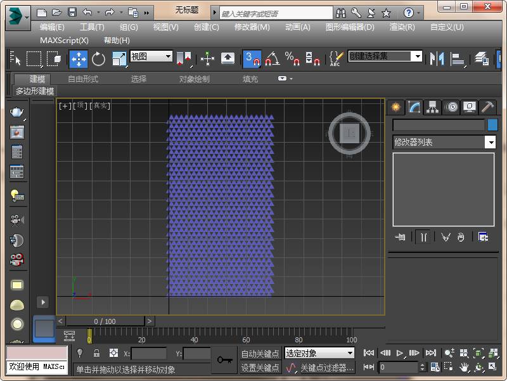Open the 修改器(M) menu
This screenshot has height=381, width=507.
click(252, 27)
